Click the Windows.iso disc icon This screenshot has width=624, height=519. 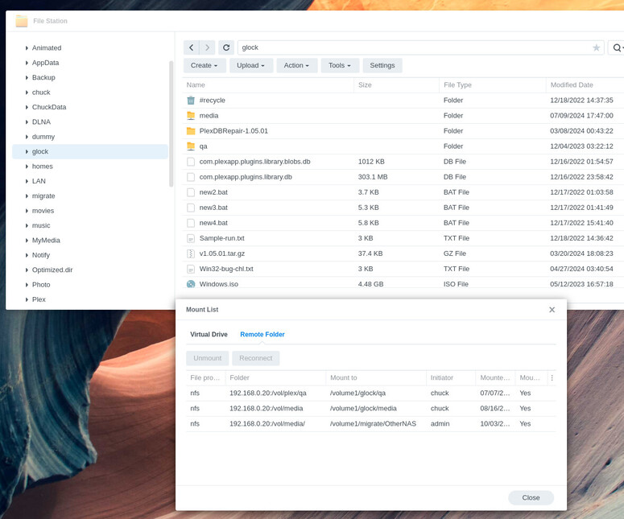(191, 284)
